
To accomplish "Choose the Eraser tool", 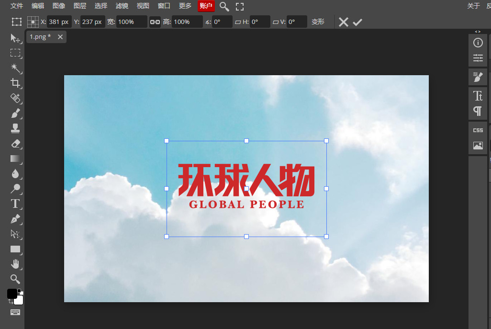I will [x=15, y=143].
